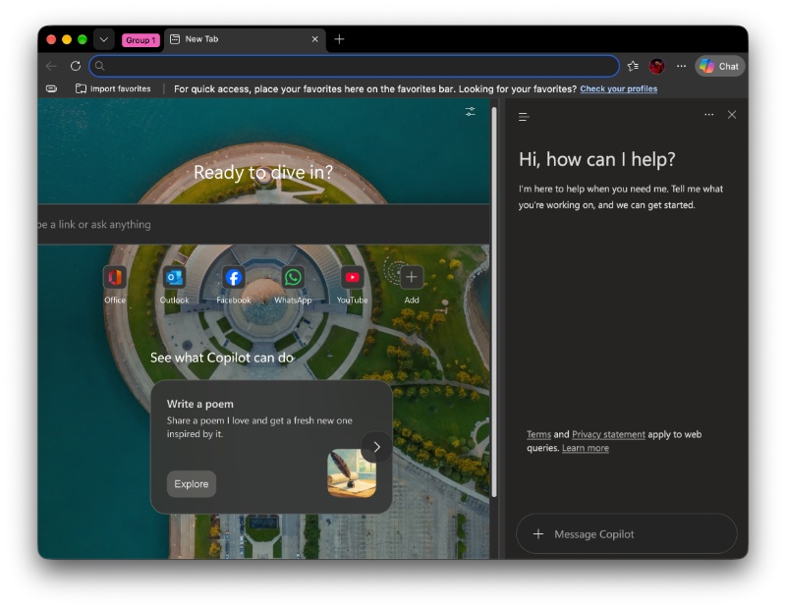Viewport: 786px width, 609px height.
Task: Expand the tab actions dropdown chevron
Action: (x=104, y=39)
